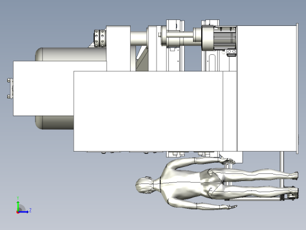Select the human mannequin's head
Screen dimensions: 306x230
144,185
